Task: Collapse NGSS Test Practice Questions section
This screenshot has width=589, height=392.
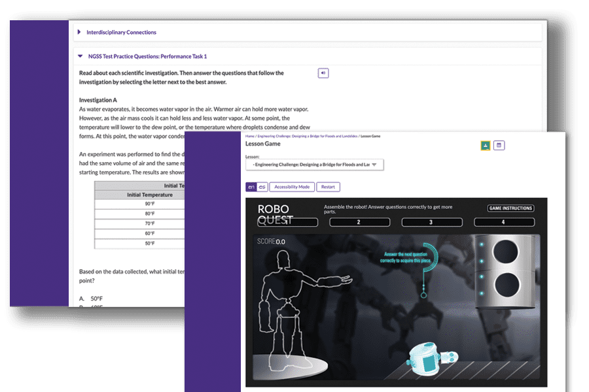Action: 147,56
